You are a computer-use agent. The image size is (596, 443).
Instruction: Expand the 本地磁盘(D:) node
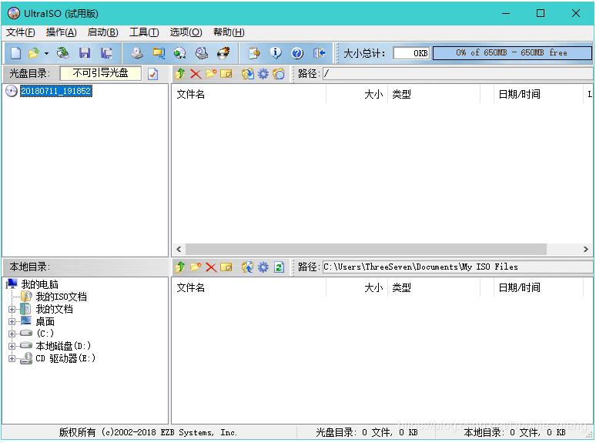tap(12, 346)
